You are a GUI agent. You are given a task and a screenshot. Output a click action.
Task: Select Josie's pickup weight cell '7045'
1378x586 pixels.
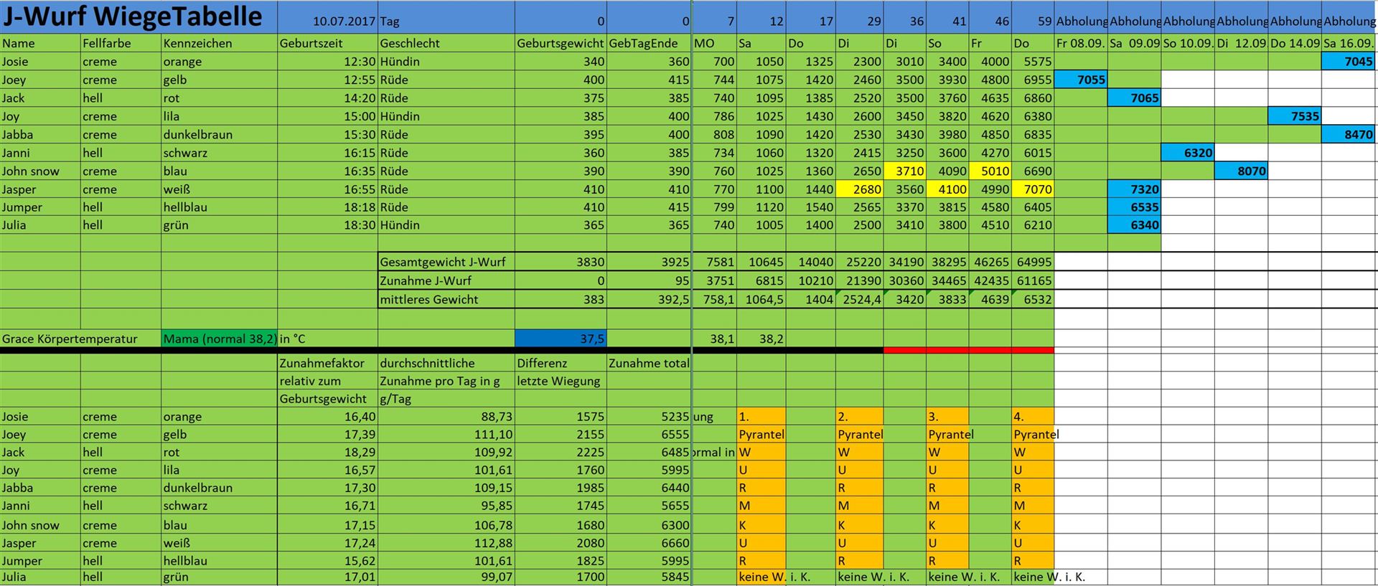(1349, 62)
